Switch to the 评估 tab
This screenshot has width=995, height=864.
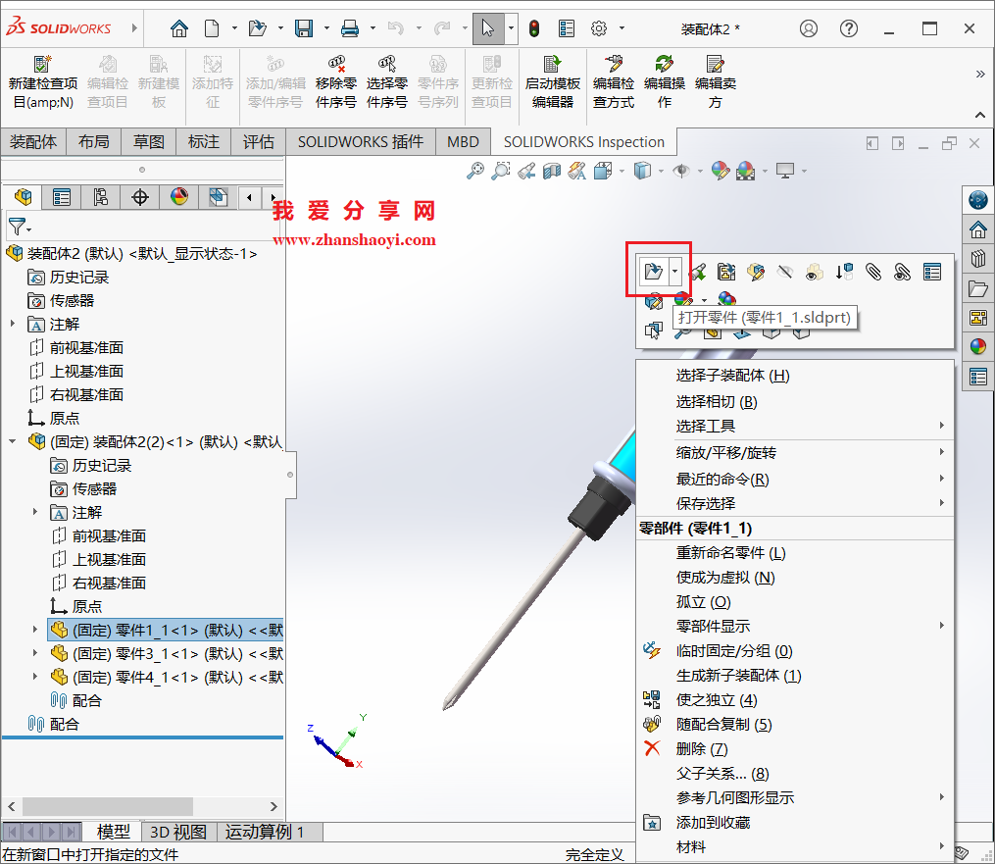[258, 141]
